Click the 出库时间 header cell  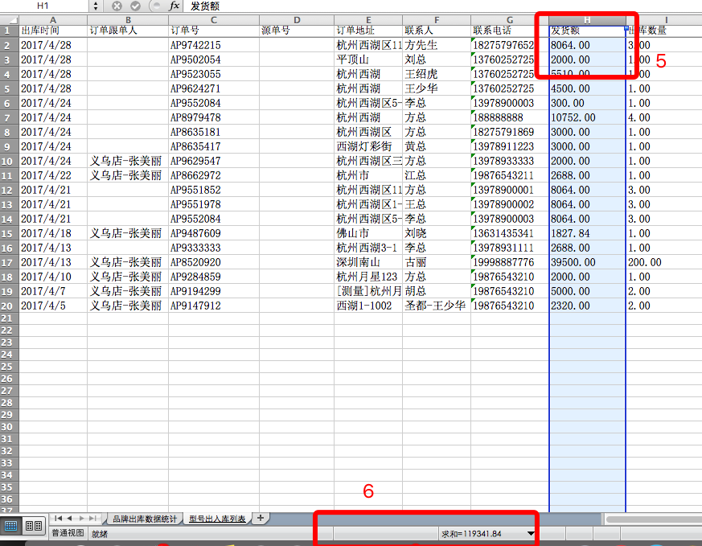coord(53,31)
